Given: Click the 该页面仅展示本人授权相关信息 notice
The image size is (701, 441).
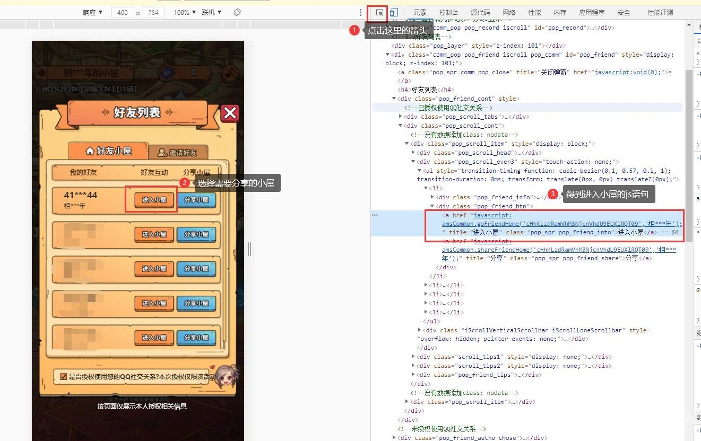Looking at the screenshot, I should [142, 406].
